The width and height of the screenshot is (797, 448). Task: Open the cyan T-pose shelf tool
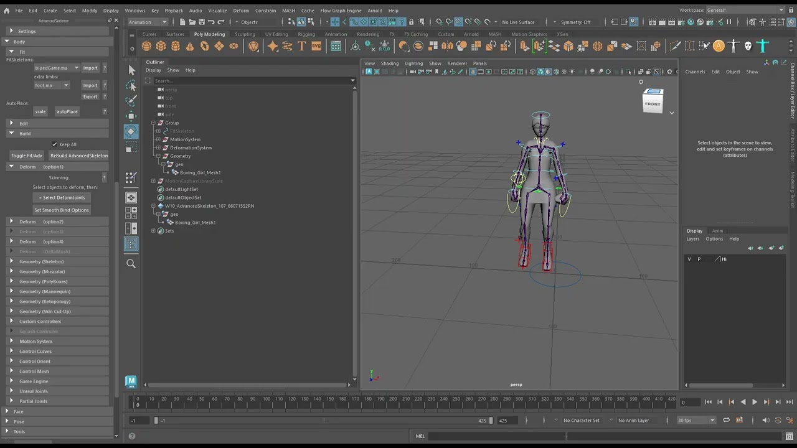point(763,46)
